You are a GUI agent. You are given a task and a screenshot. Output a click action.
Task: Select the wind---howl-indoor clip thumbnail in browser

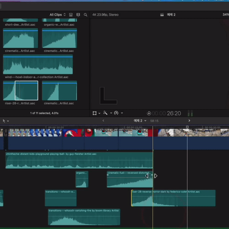38,65
